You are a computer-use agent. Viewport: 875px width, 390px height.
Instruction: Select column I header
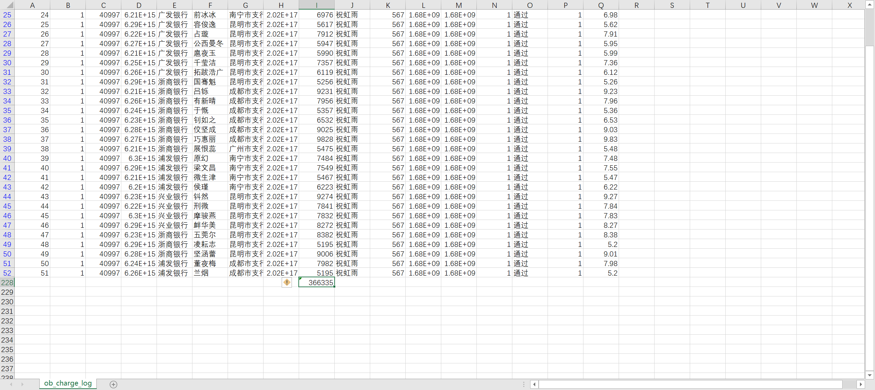pyautogui.click(x=317, y=5)
